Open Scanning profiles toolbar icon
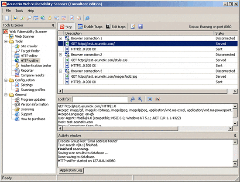Image resolution: width=240 pixels, height=182 pixels. coord(79,18)
